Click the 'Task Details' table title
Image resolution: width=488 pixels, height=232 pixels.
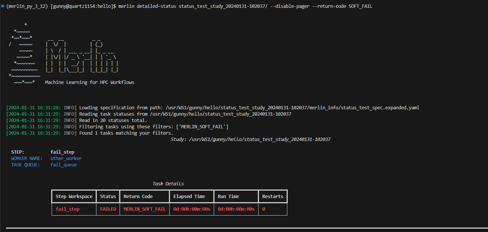point(168,184)
